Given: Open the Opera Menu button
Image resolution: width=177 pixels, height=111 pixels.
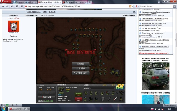Looking at the screenshot, I should coord(6,1).
